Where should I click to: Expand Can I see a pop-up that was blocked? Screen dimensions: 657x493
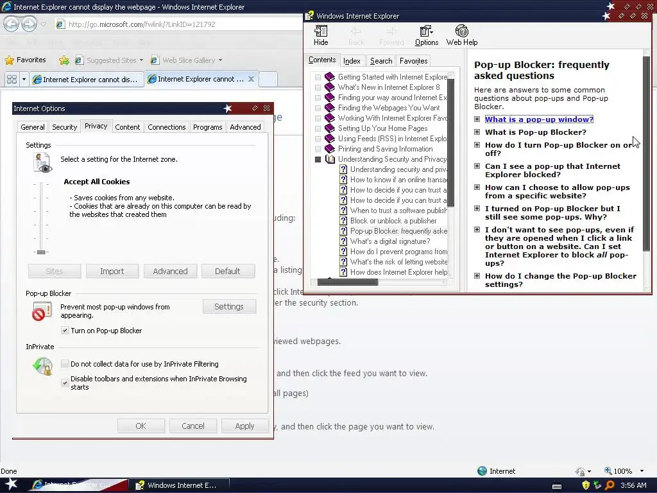477,166
